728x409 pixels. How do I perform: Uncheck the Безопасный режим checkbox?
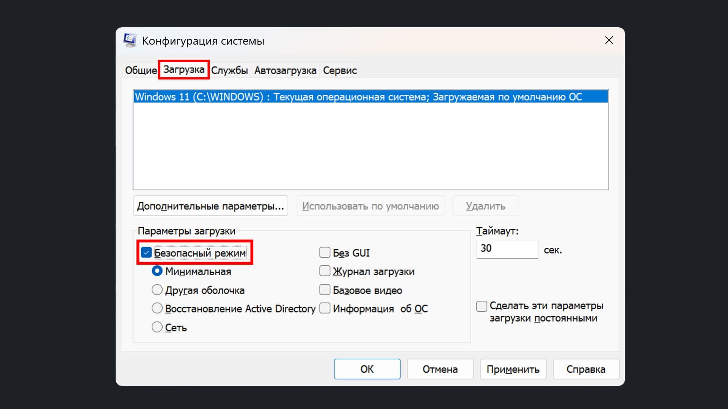146,253
